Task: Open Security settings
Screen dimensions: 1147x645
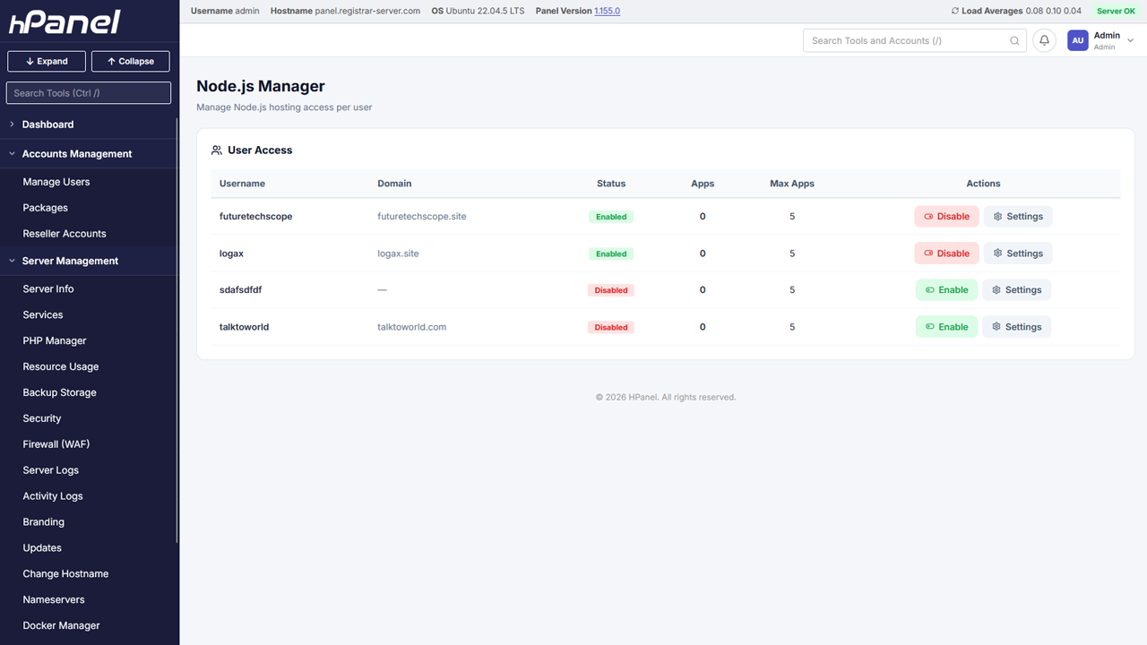Action: click(42, 419)
